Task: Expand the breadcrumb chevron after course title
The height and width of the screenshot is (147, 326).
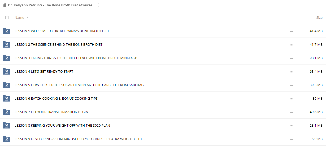Action: (x=98, y=5)
